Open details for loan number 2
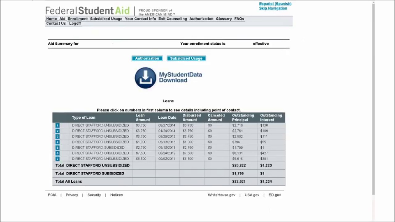Viewport: 395px width, 222px height. pos(57,131)
